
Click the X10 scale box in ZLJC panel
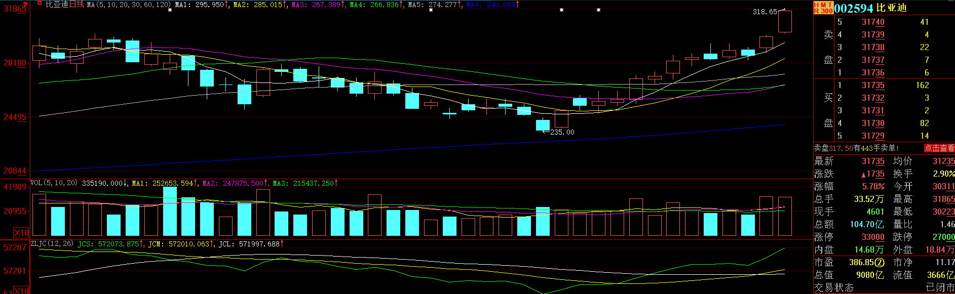coord(21,290)
